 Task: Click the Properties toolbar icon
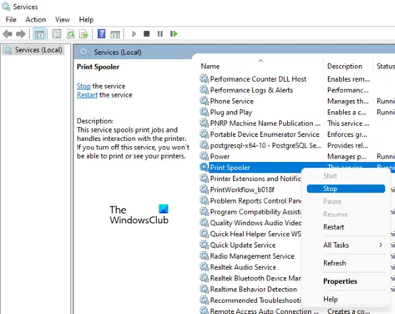point(57,34)
